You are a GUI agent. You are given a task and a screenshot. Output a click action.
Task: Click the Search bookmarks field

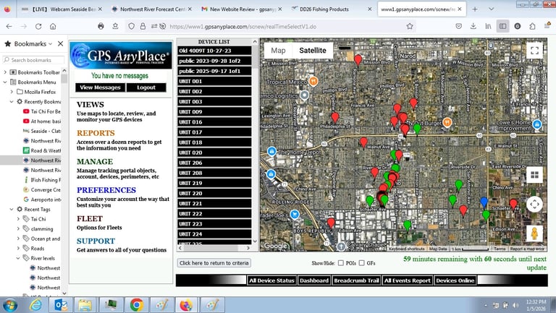[x=34, y=60]
